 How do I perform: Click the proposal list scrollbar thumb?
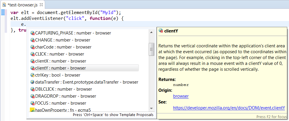(x=151, y=49)
